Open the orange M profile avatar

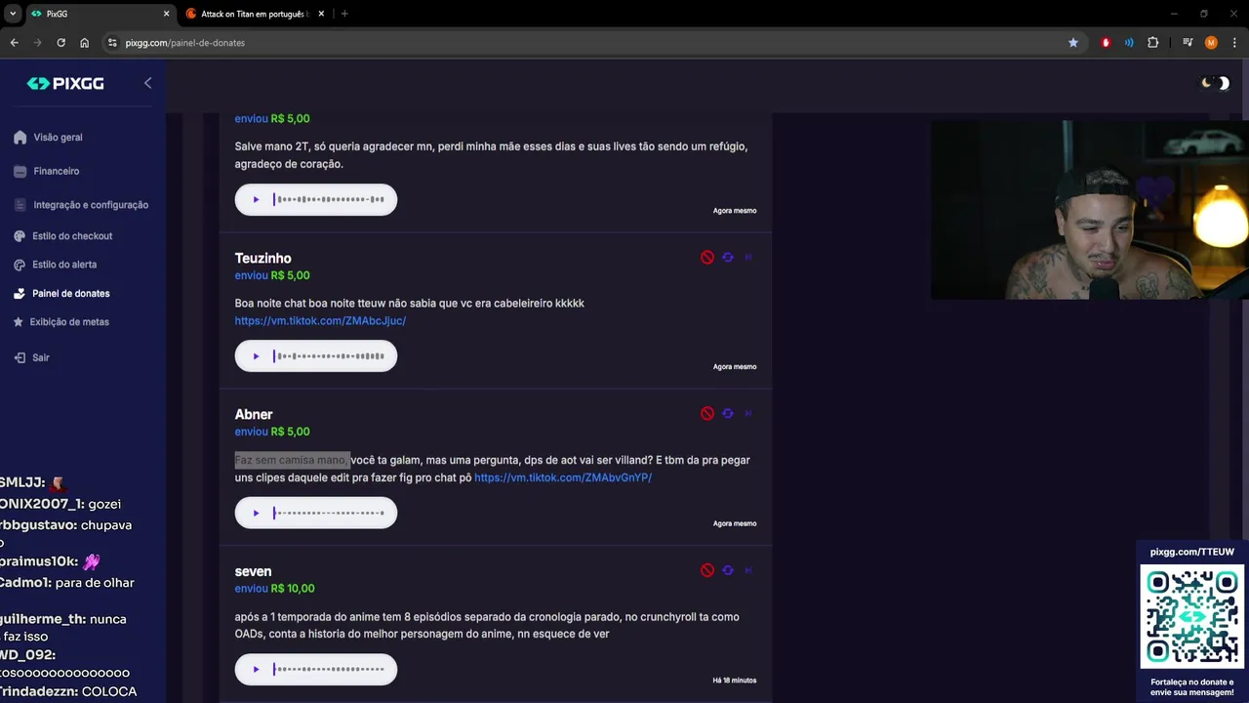click(x=1211, y=43)
